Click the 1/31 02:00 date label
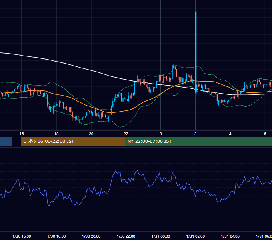 [196, 236]
